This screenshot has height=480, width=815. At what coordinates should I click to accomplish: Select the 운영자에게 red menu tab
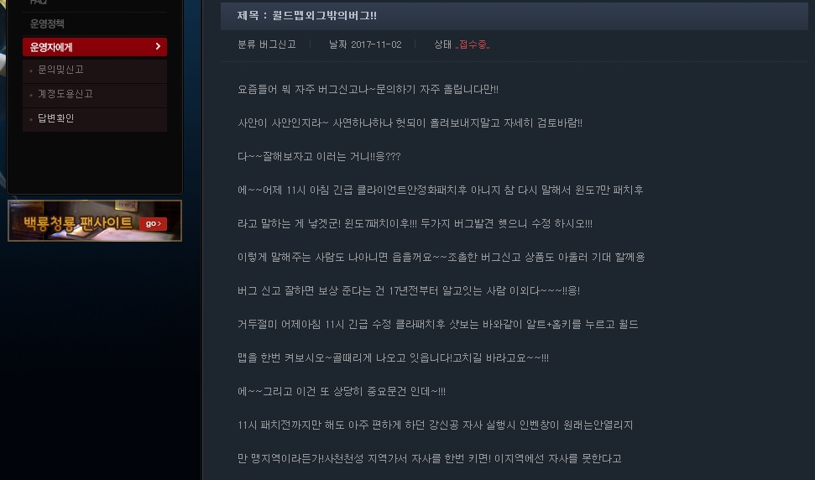pyautogui.click(x=95, y=47)
